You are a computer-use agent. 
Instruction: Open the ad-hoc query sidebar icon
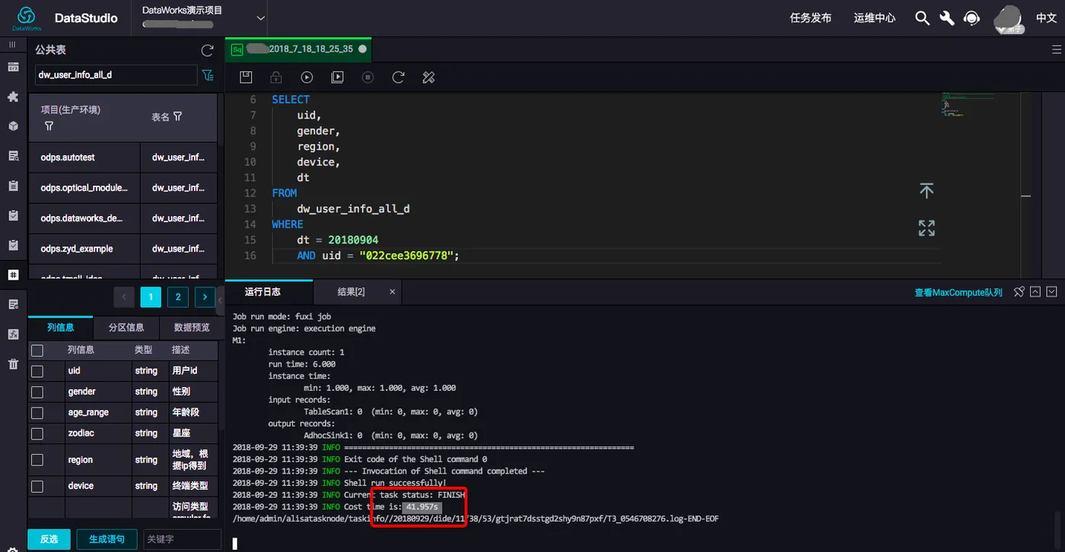point(13,156)
